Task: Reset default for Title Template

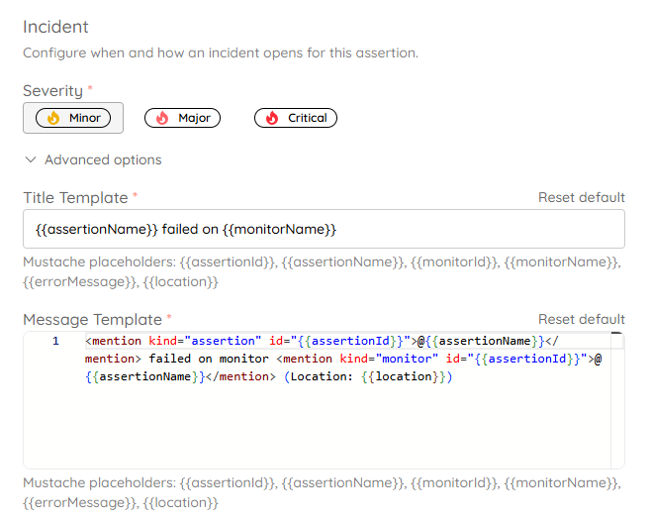Action: pos(582,197)
